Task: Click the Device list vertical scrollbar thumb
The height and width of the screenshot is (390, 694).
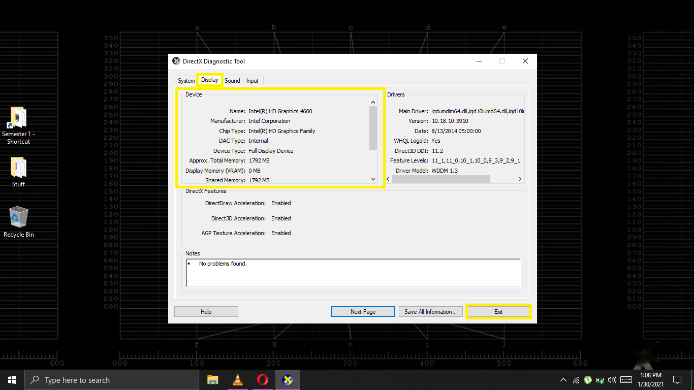Action: 373,128
